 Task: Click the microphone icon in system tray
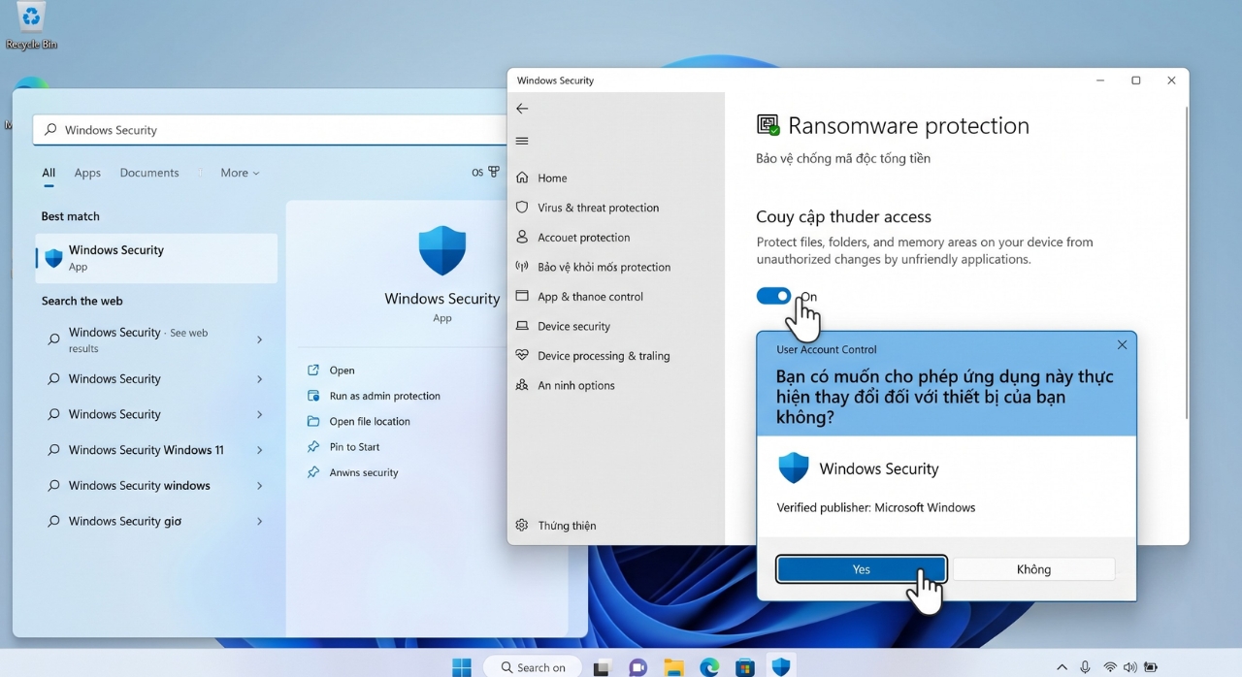pos(1085,667)
